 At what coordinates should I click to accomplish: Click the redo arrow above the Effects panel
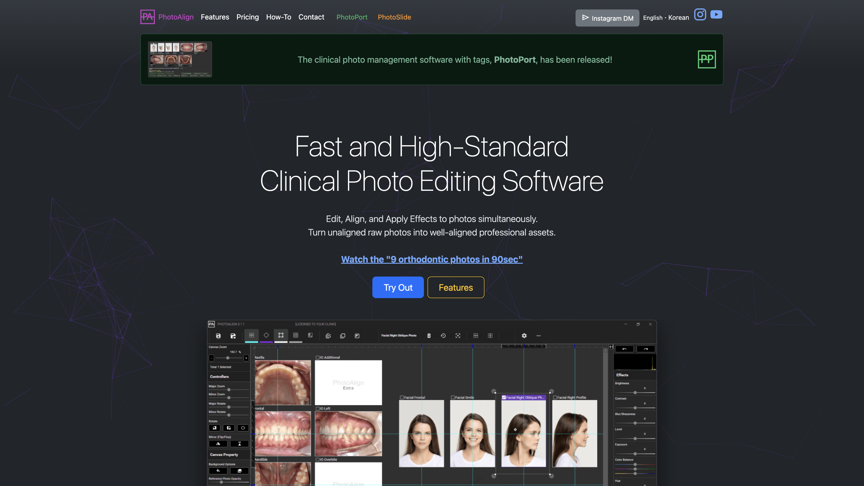[x=646, y=349]
